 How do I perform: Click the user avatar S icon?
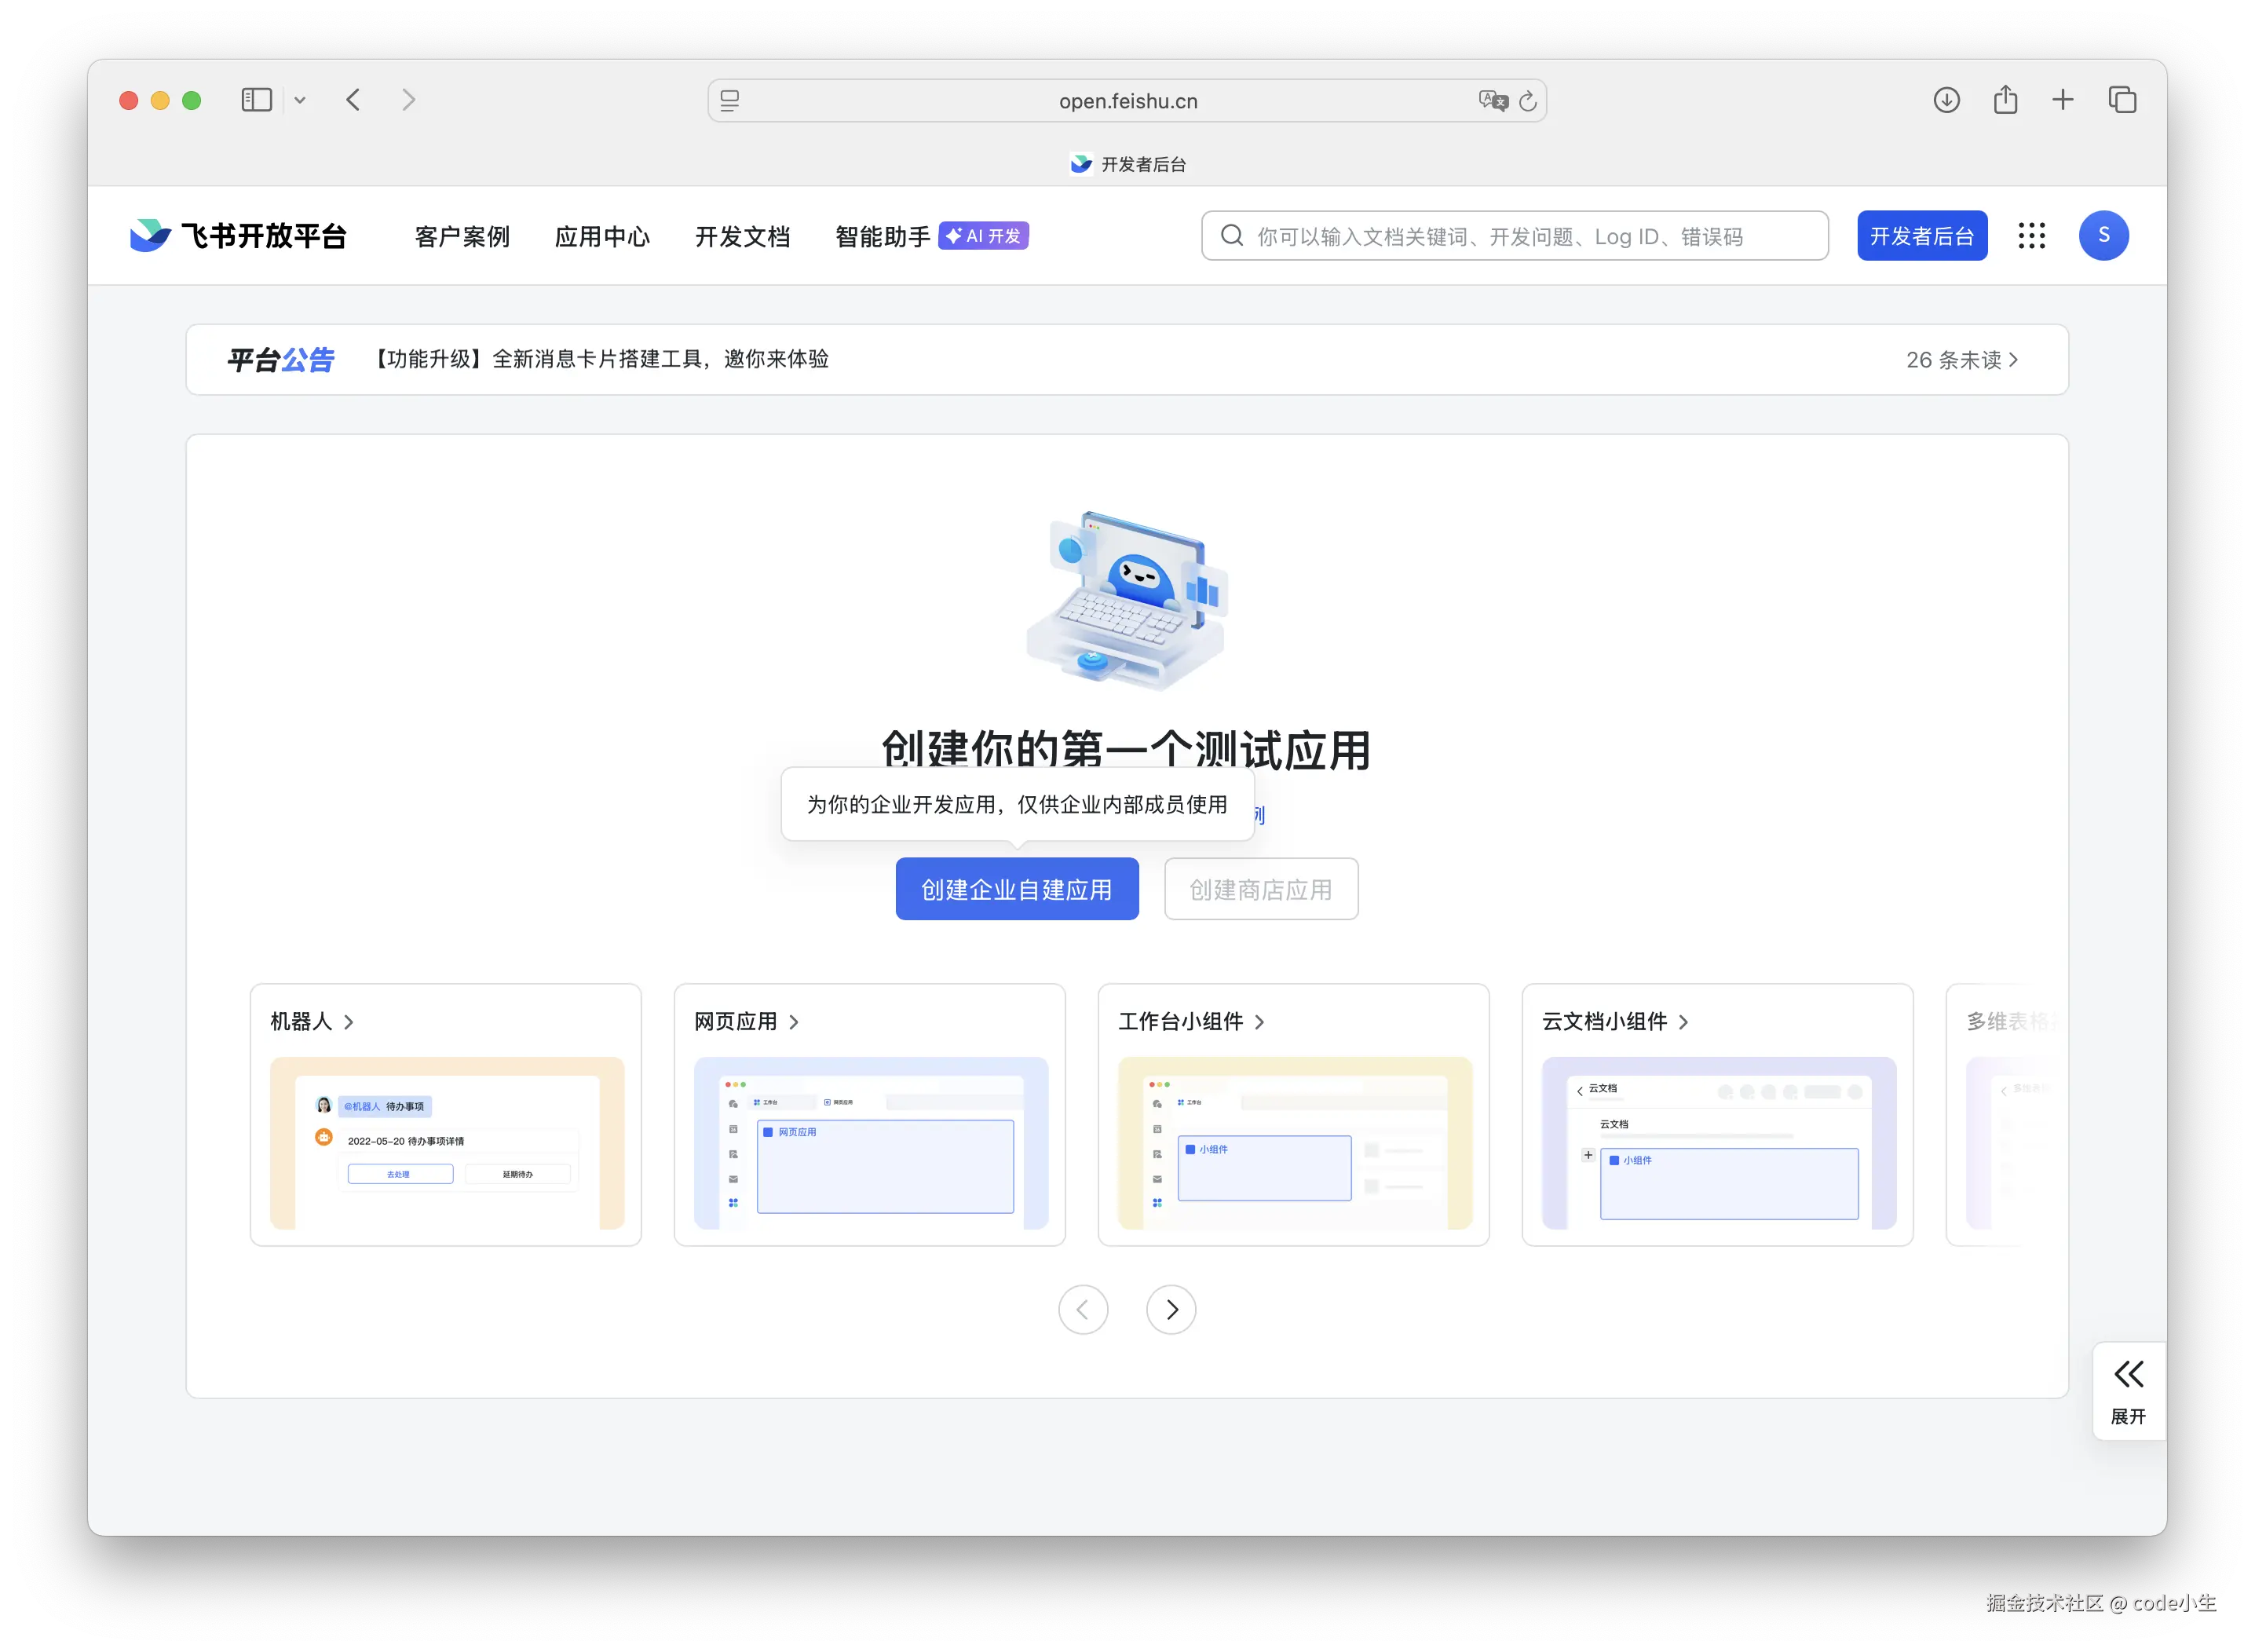click(x=2103, y=236)
